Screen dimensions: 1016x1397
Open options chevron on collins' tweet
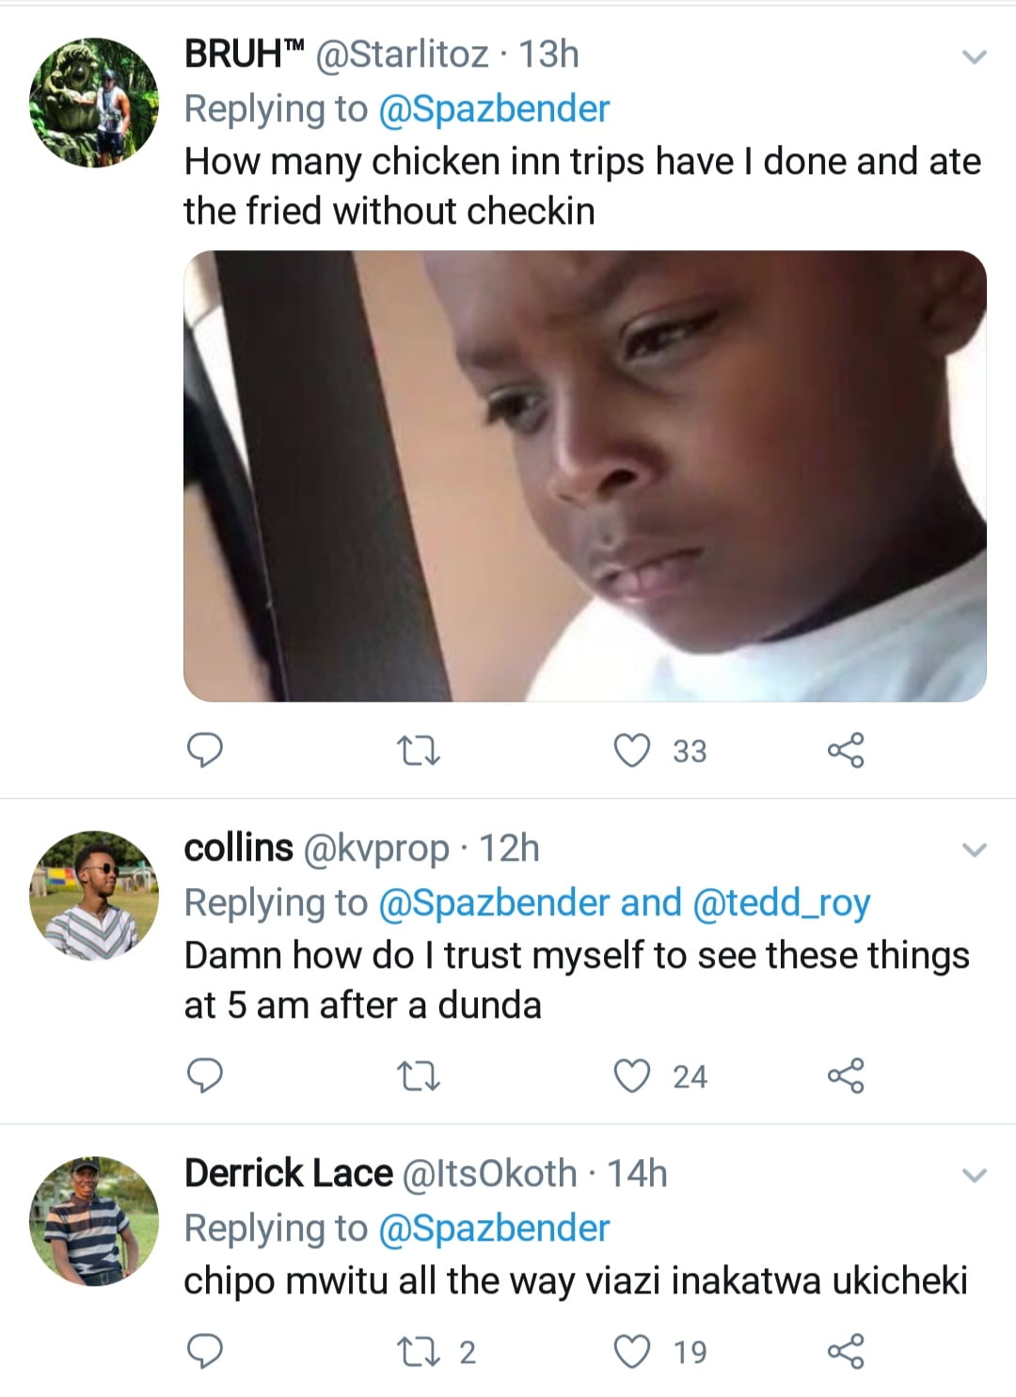(x=976, y=850)
